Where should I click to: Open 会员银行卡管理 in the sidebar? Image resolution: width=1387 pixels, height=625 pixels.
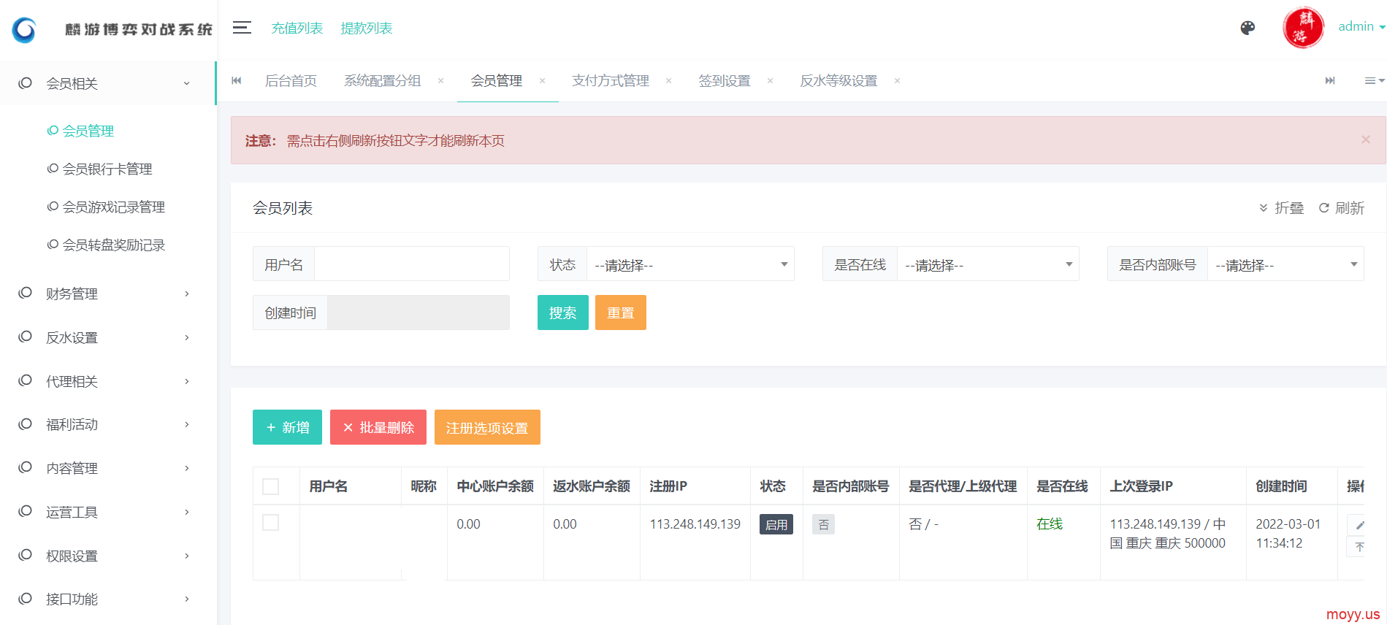point(107,169)
